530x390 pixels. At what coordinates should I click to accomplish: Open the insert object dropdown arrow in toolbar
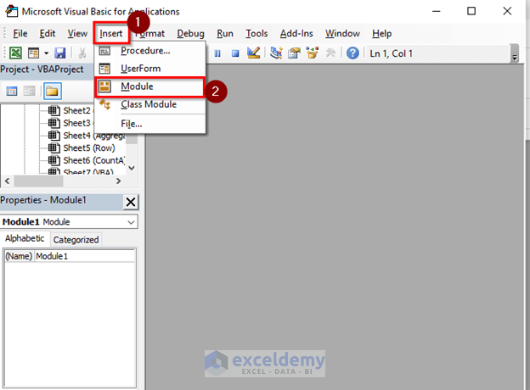[x=47, y=53]
